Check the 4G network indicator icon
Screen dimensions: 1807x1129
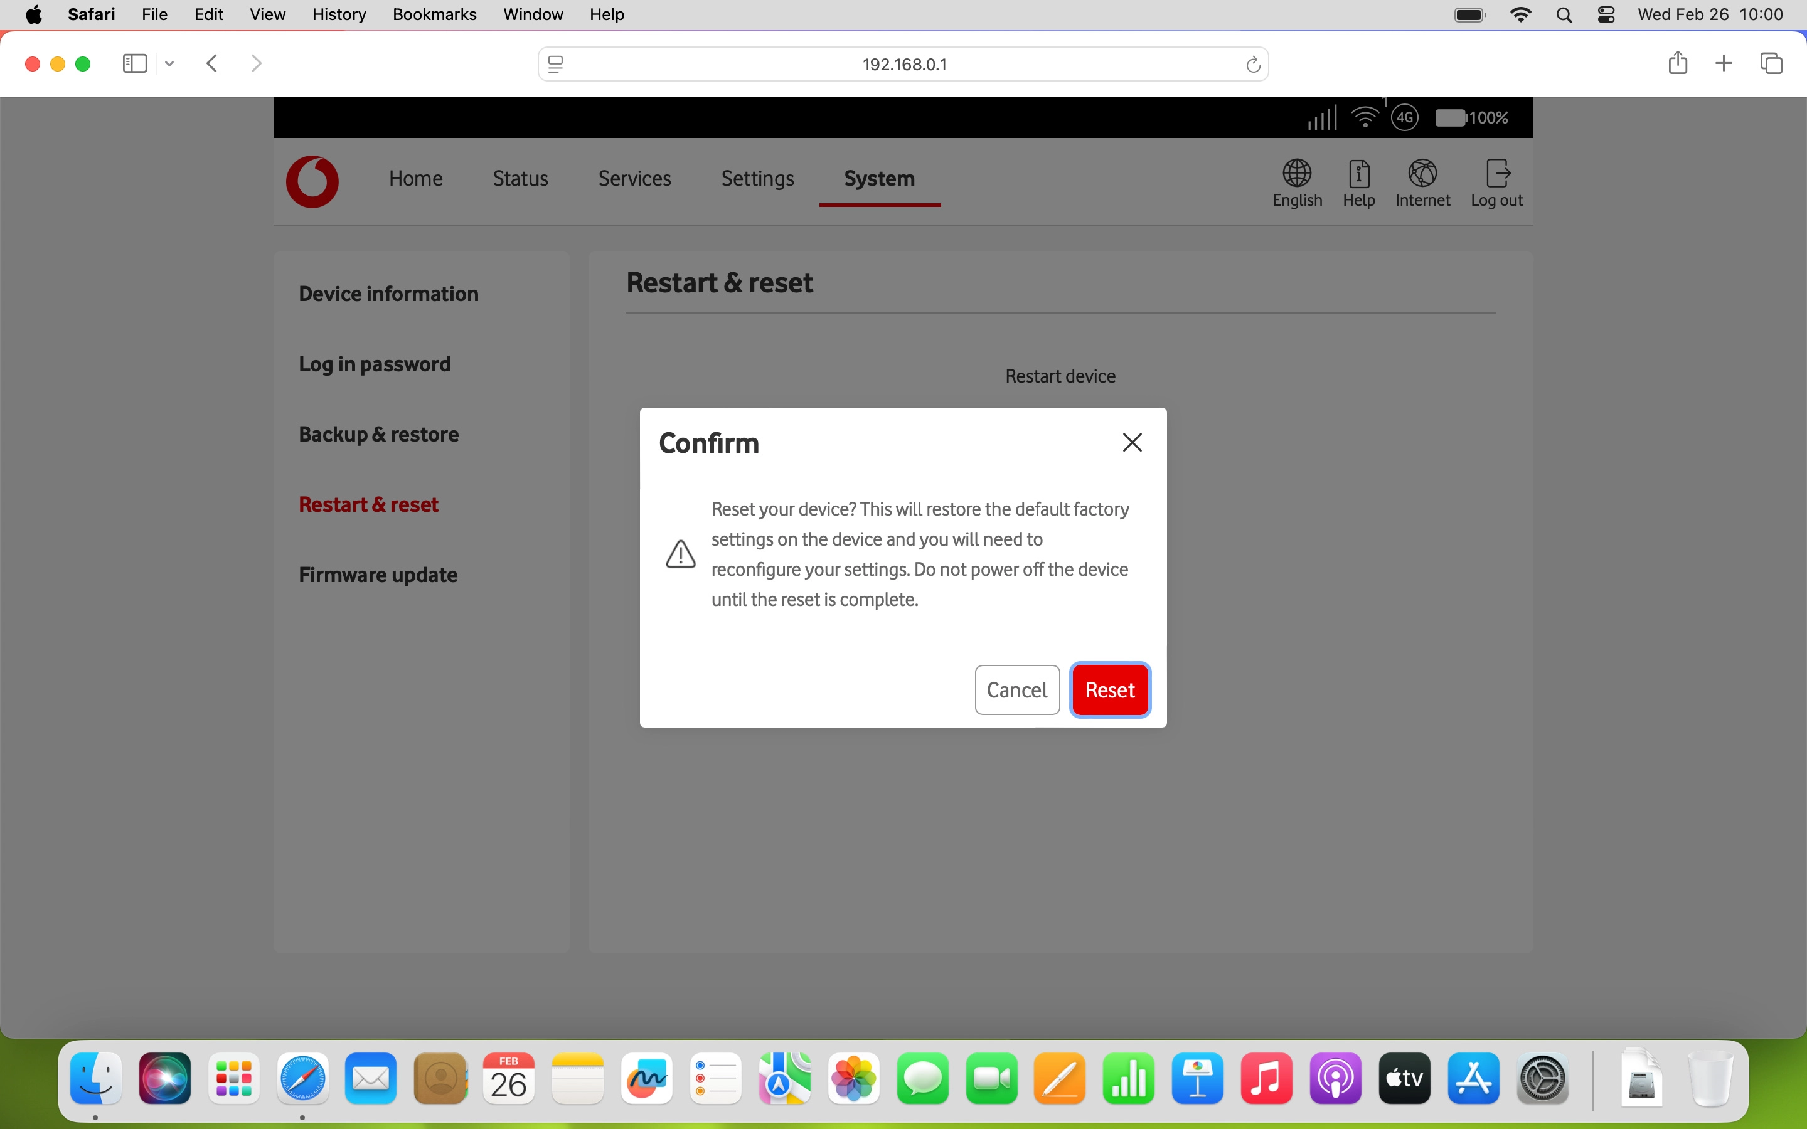pos(1405,117)
